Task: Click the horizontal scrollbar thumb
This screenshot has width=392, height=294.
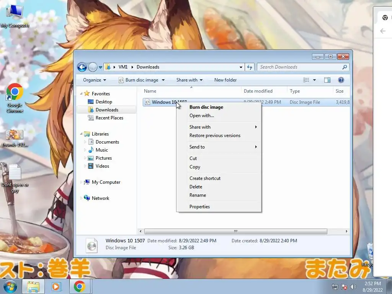Action: 235,232
